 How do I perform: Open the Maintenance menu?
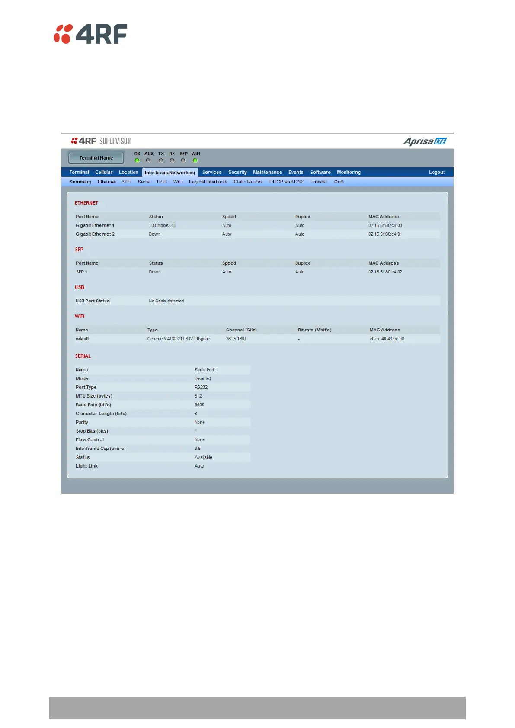267,172
